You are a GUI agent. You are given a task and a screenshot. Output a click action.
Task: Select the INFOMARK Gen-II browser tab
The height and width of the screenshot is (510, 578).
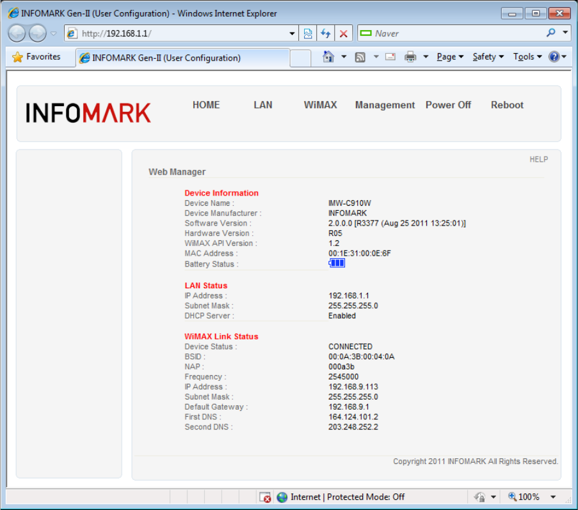point(182,58)
